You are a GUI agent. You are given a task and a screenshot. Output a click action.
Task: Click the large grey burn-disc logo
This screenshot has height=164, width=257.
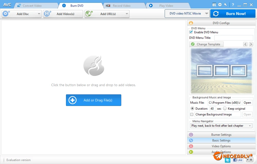pos(94,66)
